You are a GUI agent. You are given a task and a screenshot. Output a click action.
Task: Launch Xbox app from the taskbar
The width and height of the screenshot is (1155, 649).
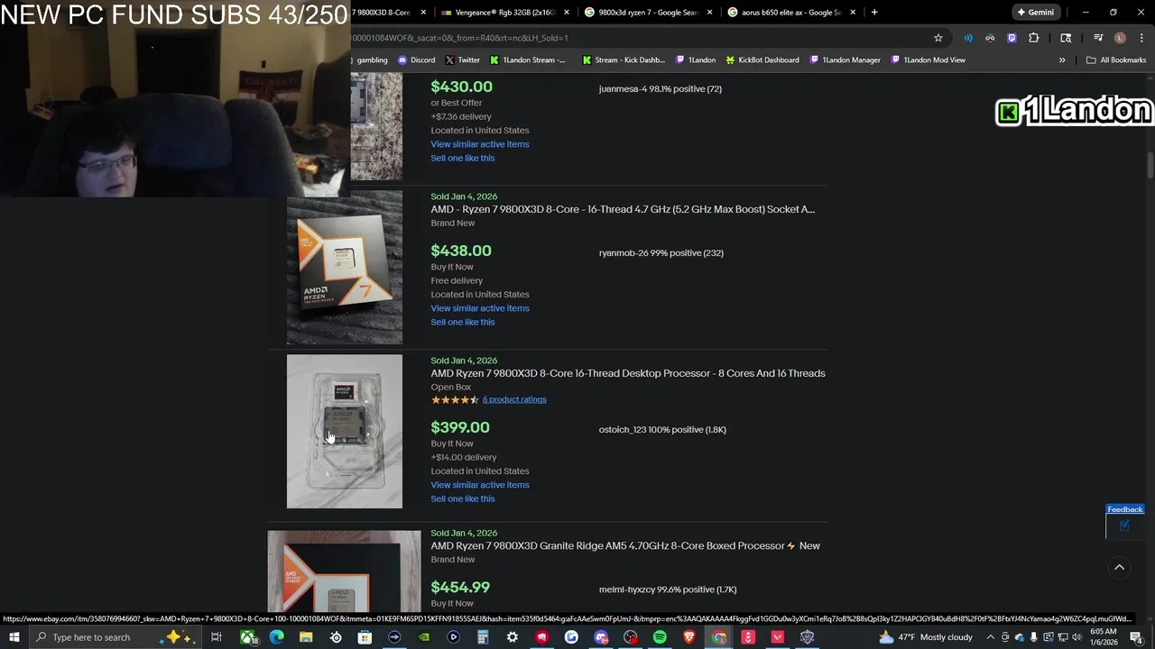click(247, 637)
